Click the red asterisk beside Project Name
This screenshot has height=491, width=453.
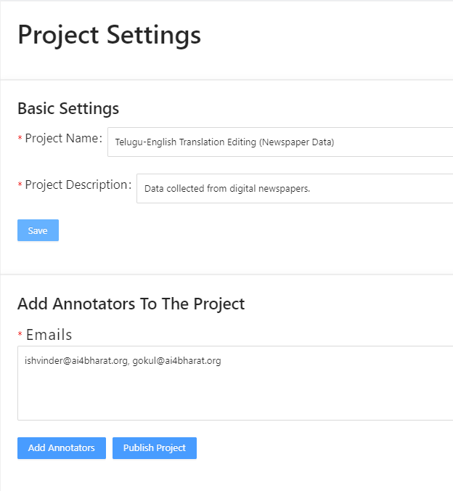click(x=20, y=139)
